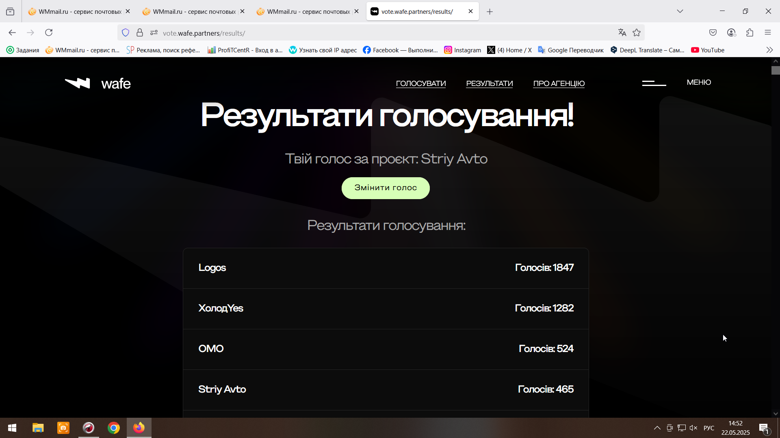Click the wafe logo icon
The height and width of the screenshot is (438, 780).
[78, 83]
